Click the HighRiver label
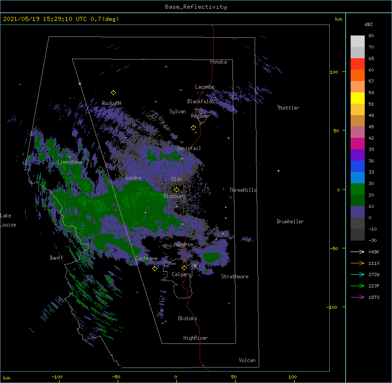The height and width of the screenshot is (383, 392). pyautogui.click(x=196, y=338)
